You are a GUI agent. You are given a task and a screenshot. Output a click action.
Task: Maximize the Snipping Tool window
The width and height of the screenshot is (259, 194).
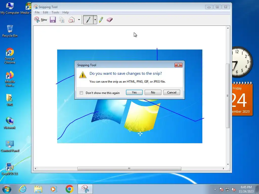pos(217,7)
